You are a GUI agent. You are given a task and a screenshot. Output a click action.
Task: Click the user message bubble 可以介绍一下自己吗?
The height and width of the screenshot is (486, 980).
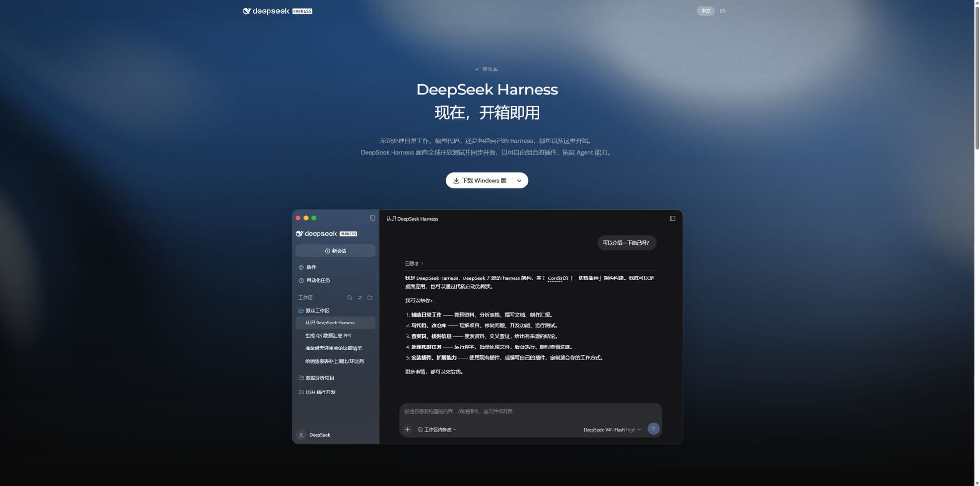(626, 243)
